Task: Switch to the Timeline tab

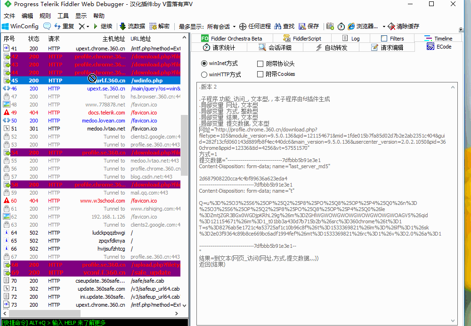Action: pos(438,39)
